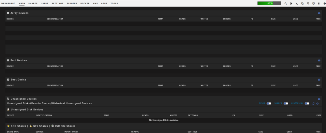
Task: Click ERRORS column header in Pool Devices
Action: 227,66
